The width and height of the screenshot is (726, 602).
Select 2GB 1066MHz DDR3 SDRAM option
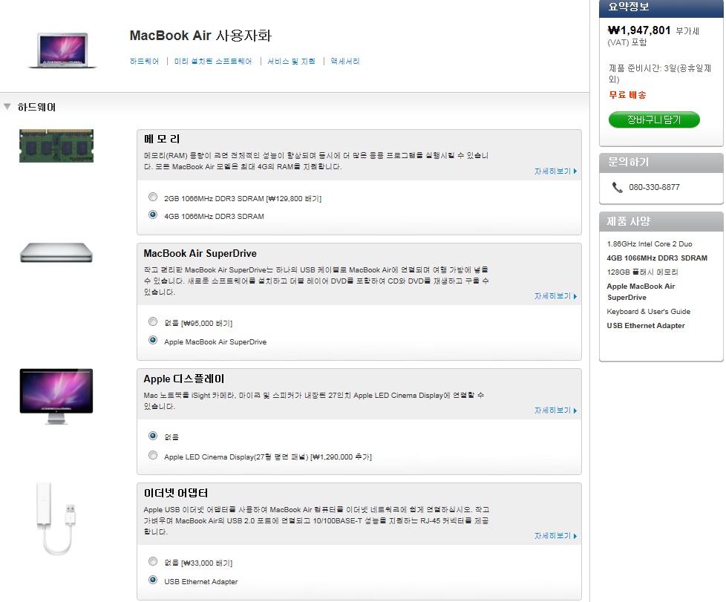click(153, 197)
